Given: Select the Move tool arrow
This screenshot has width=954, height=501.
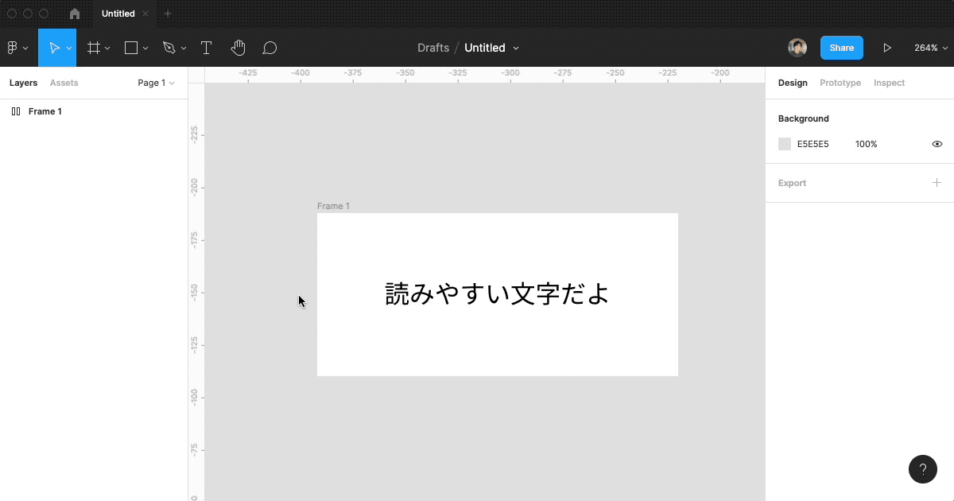Looking at the screenshot, I should click(54, 48).
